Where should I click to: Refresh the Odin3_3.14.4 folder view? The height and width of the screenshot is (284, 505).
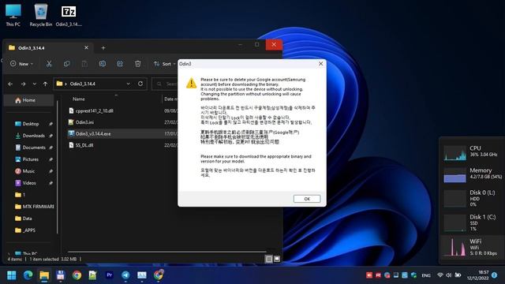140,84
